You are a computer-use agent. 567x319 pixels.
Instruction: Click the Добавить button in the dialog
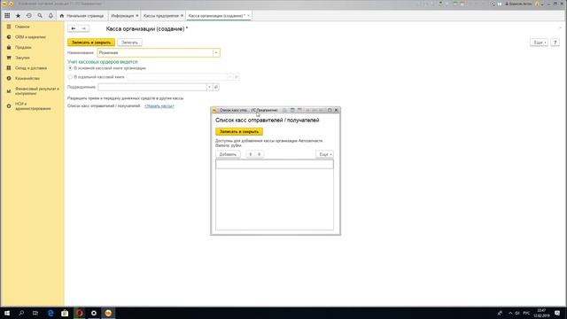point(228,154)
